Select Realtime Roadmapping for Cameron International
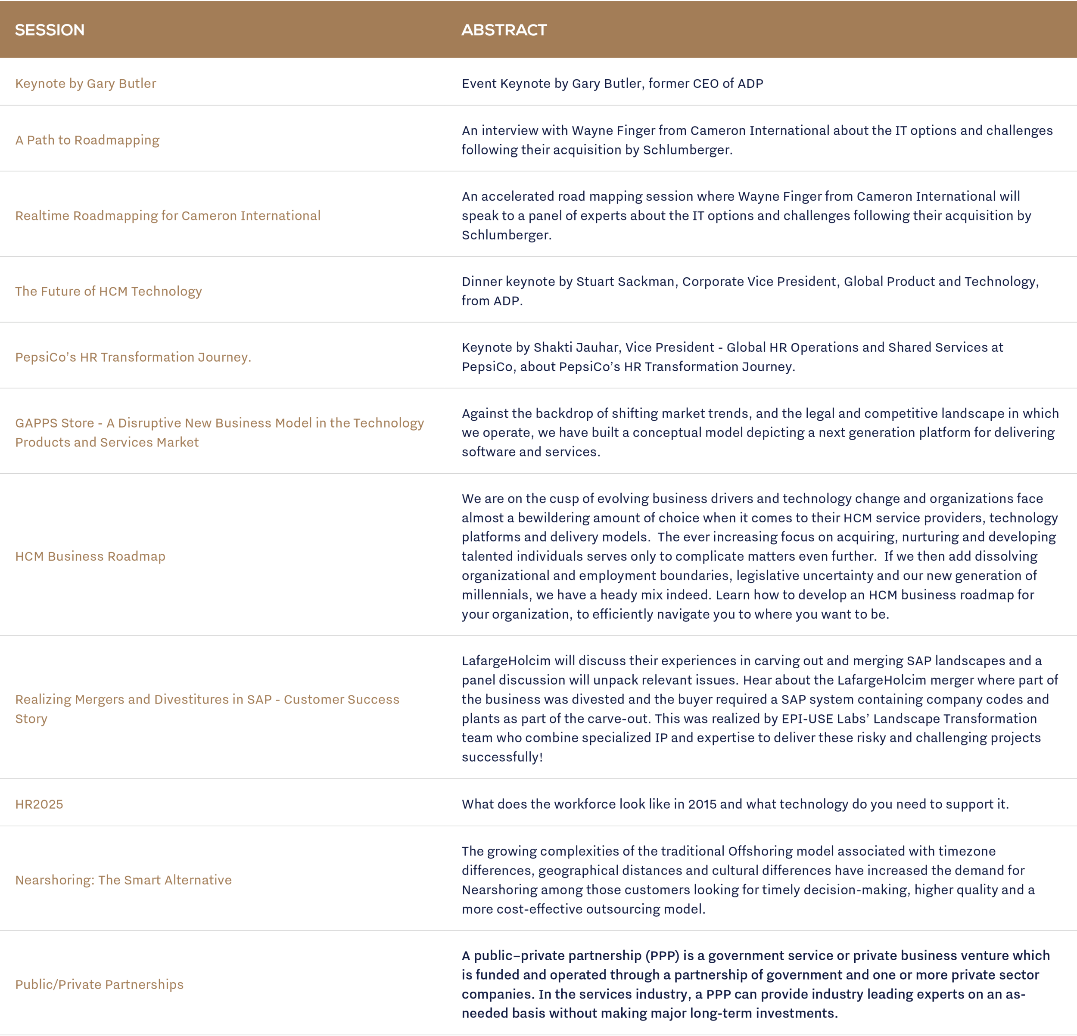Image resolution: width=1077 pixels, height=1036 pixels. 168,215
